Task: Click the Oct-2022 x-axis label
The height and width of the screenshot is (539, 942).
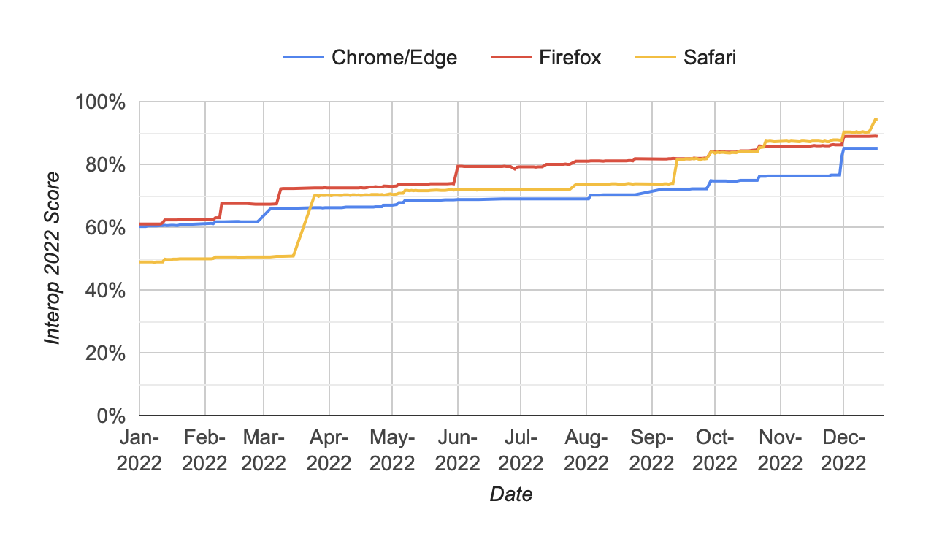Action: [x=714, y=451]
